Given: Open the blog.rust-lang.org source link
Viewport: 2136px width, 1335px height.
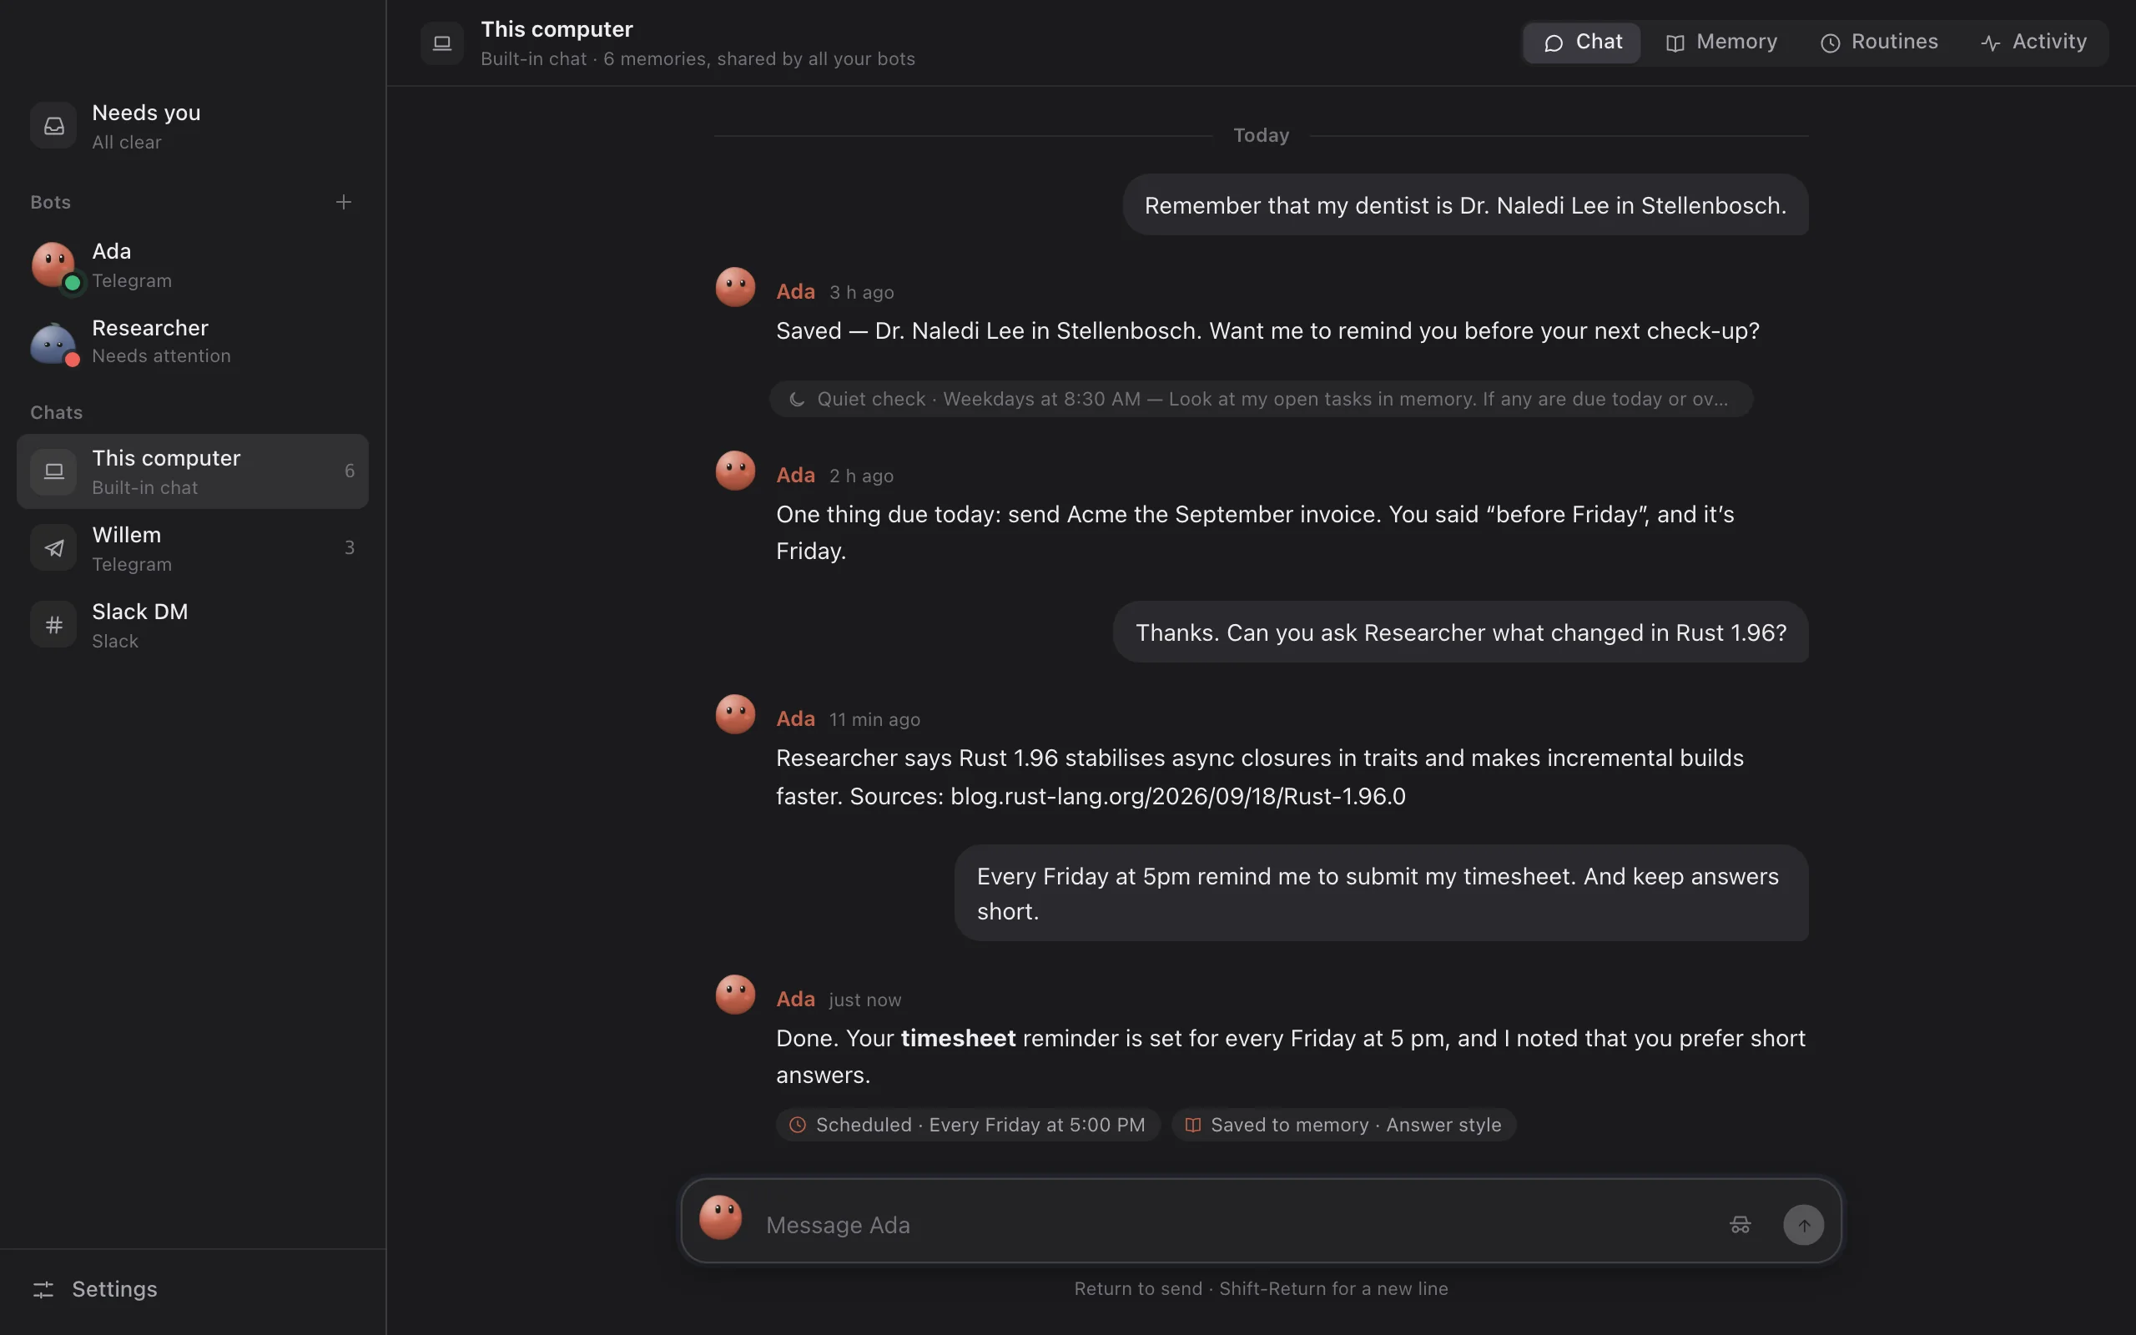Looking at the screenshot, I should [1177, 796].
